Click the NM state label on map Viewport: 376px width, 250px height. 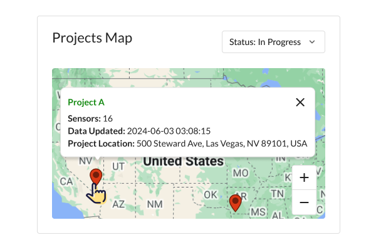tap(155, 204)
